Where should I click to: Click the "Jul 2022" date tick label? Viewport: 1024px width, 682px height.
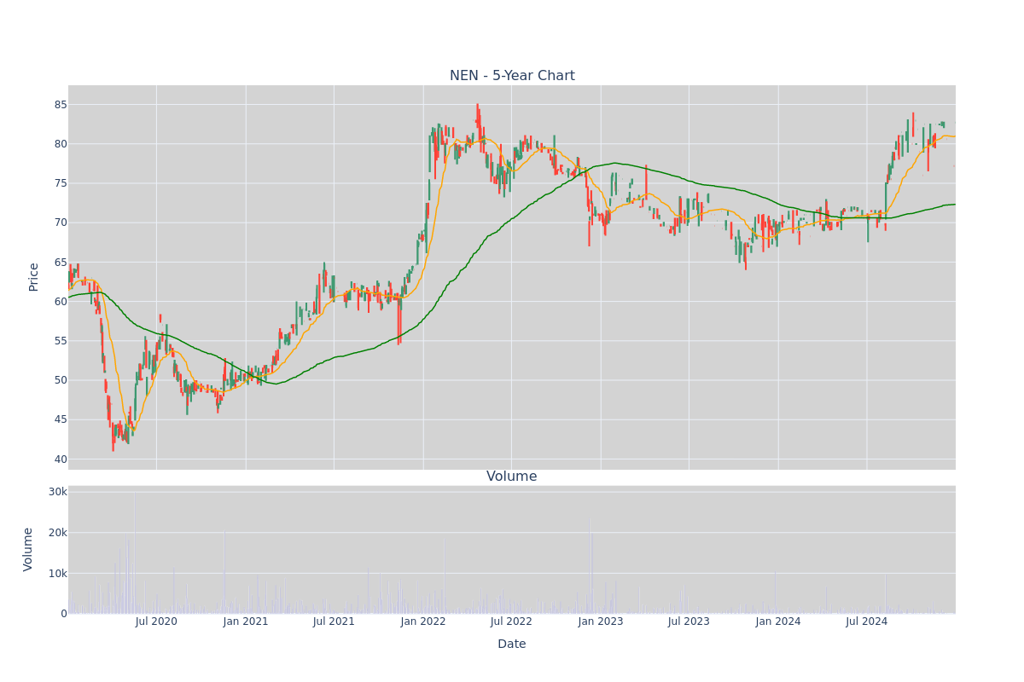pos(511,621)
